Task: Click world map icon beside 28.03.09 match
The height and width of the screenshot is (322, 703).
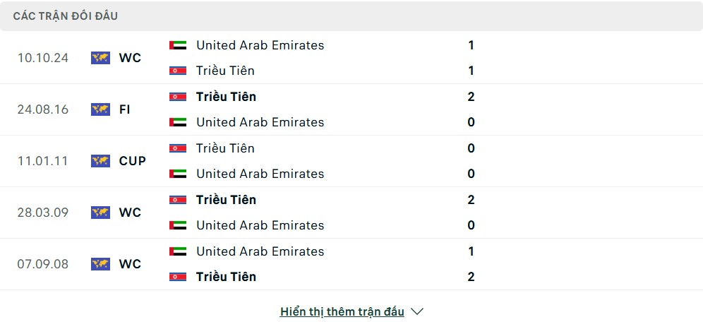Action: coord(100,213)
